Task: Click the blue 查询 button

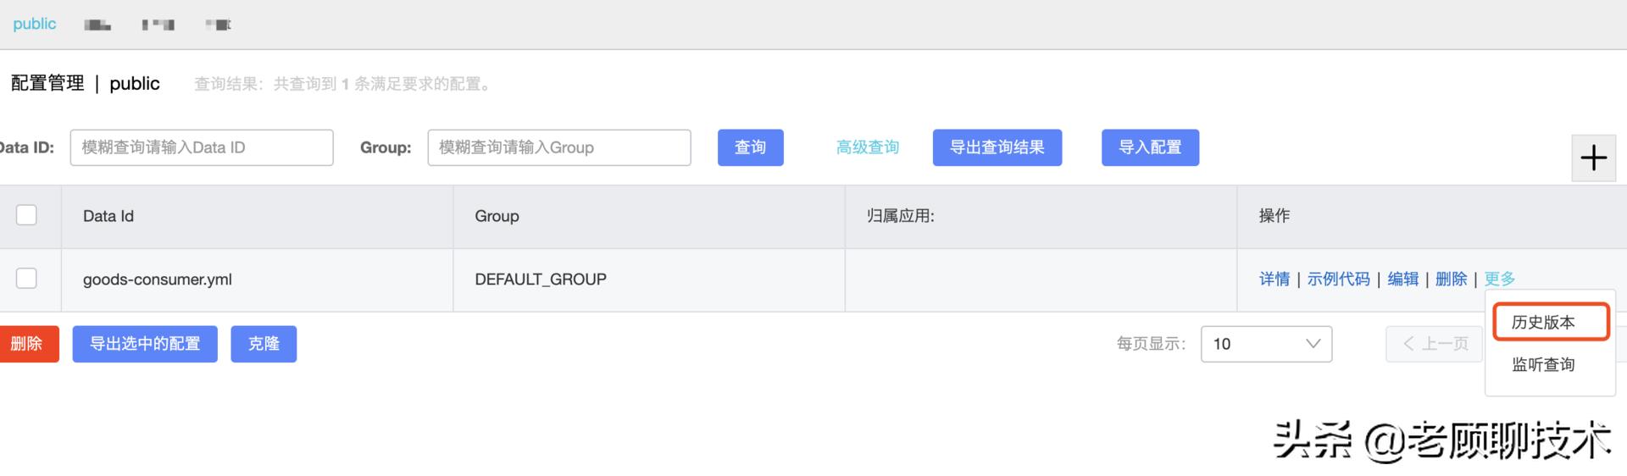Action: pos(750,147)
